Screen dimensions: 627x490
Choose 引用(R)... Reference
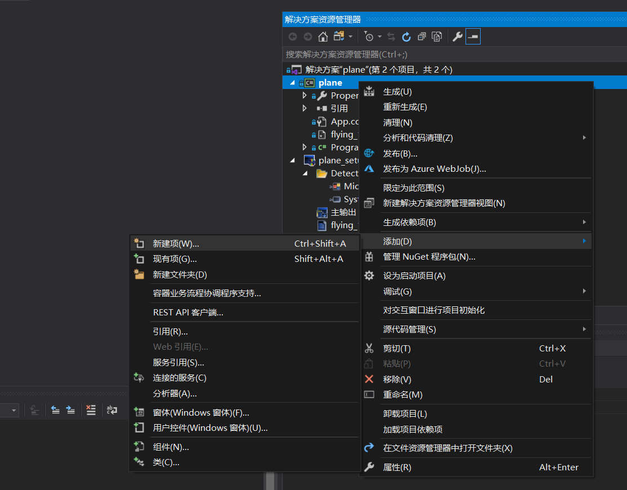[x=244, y=332]
